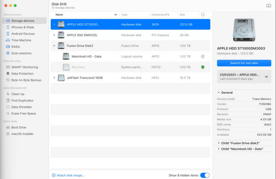Expand Child "Fusion Drive disk2" section
The width and height of the screenshot is (276, 179).
click(218, 143)
